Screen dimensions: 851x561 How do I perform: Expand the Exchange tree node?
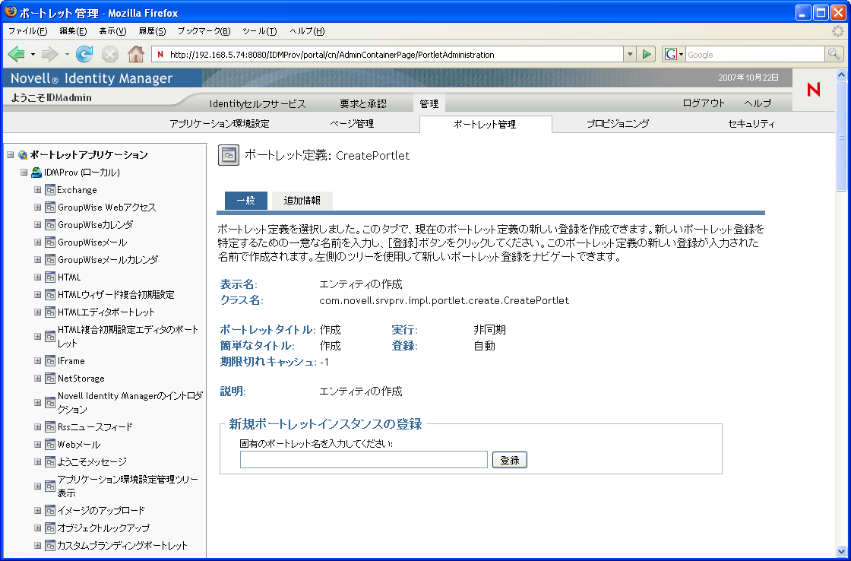37,190
